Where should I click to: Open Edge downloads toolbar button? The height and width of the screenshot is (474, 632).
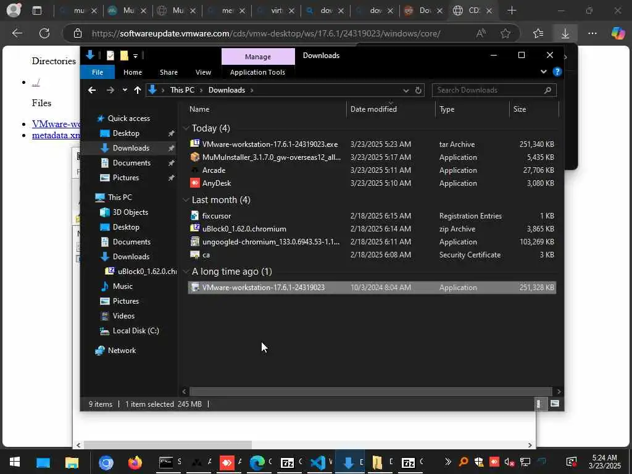pyautogui.click(x=565, y=33)
